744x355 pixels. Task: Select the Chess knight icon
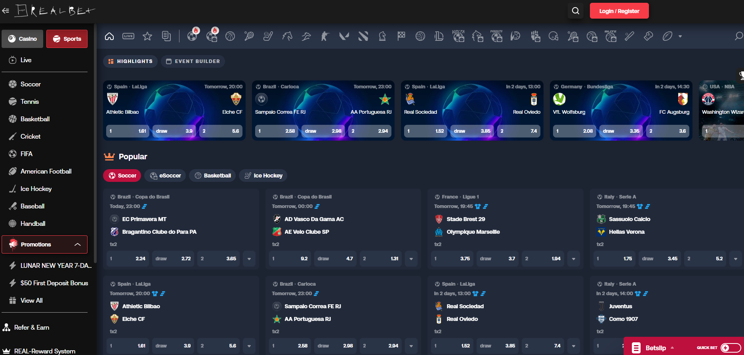click(x=382, y=36)
